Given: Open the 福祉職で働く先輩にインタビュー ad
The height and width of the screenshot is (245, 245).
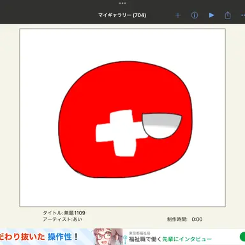Looking at the screenshot, I should (x=170, y=239).
